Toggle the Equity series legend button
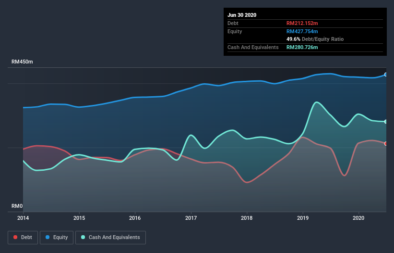The height and width of the screenshot is (253, 394). 57,238
